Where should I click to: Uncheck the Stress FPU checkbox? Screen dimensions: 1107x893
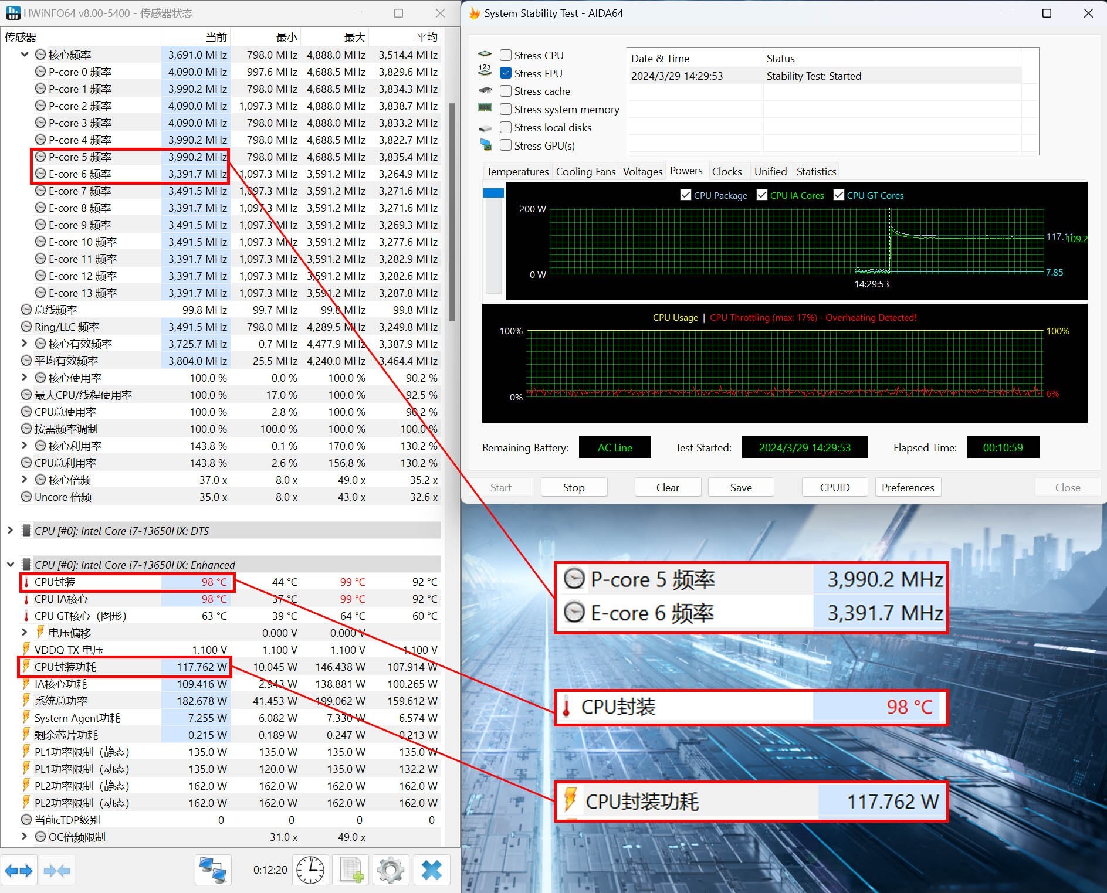506,73
